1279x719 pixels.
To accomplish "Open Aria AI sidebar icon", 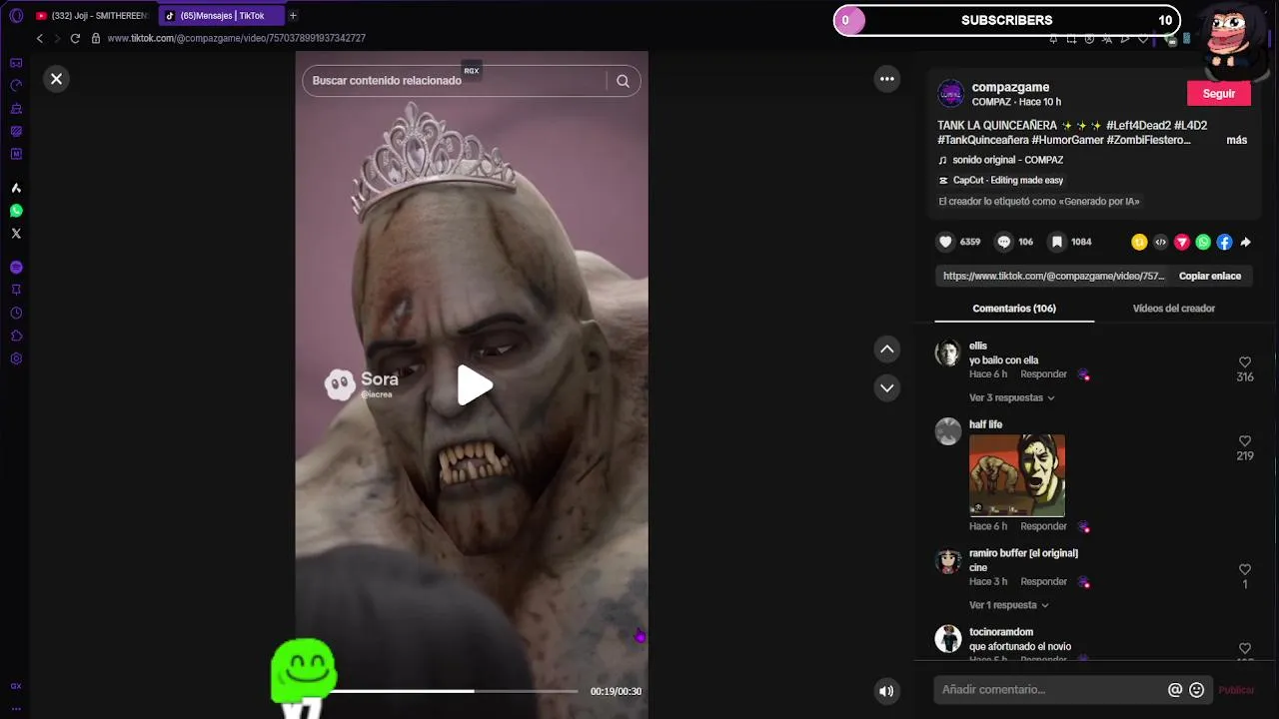I will pyautogui.click(x=16, y=188).
